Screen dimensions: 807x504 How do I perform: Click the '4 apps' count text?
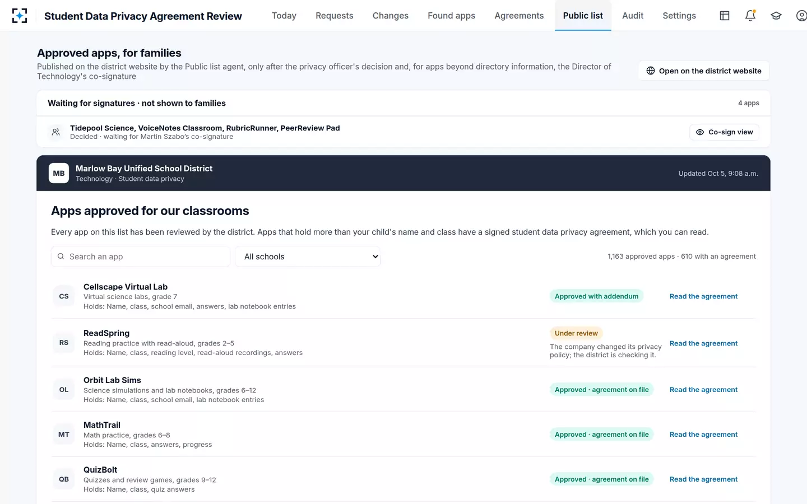(x=749, y=103)
